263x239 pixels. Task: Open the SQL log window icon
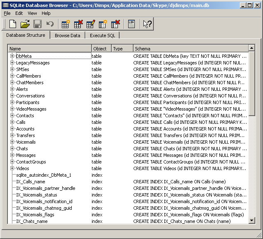tap(131, 24)
